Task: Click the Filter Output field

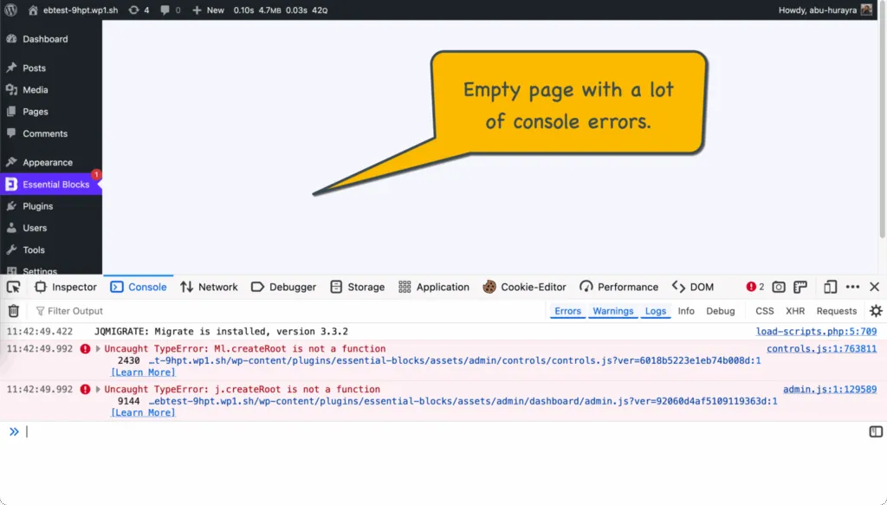Action: (288, 311)
